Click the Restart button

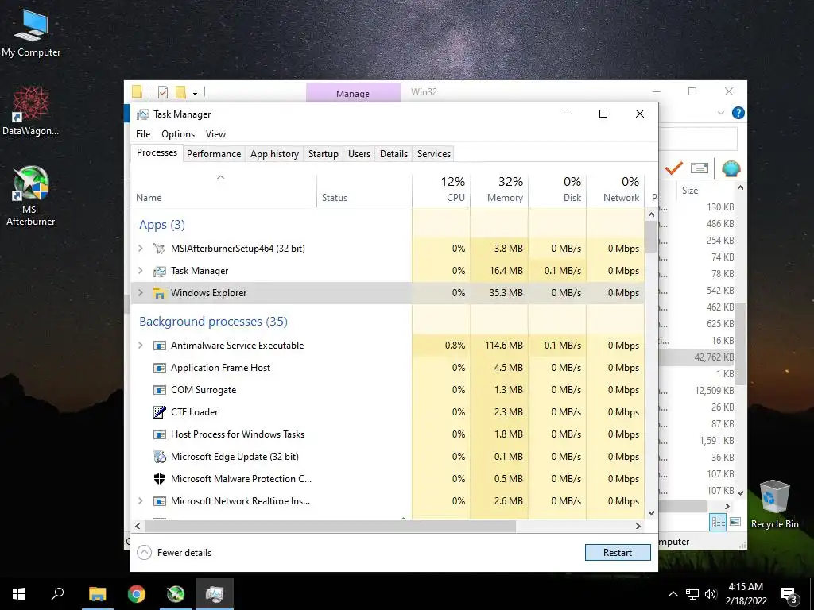point(618,553)
